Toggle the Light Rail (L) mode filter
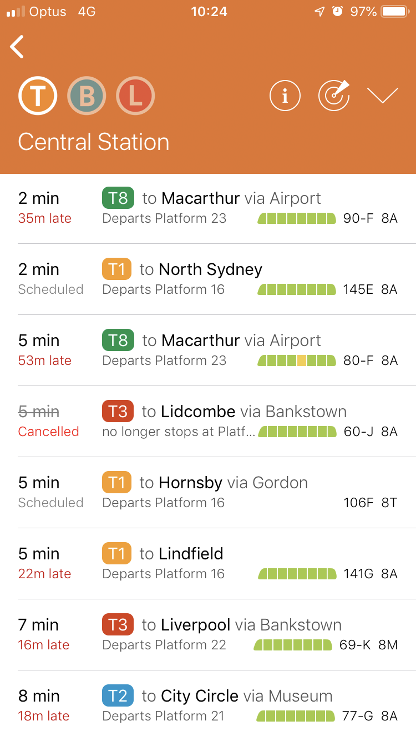This screenshot has width=416, height=741. [135, 96]
